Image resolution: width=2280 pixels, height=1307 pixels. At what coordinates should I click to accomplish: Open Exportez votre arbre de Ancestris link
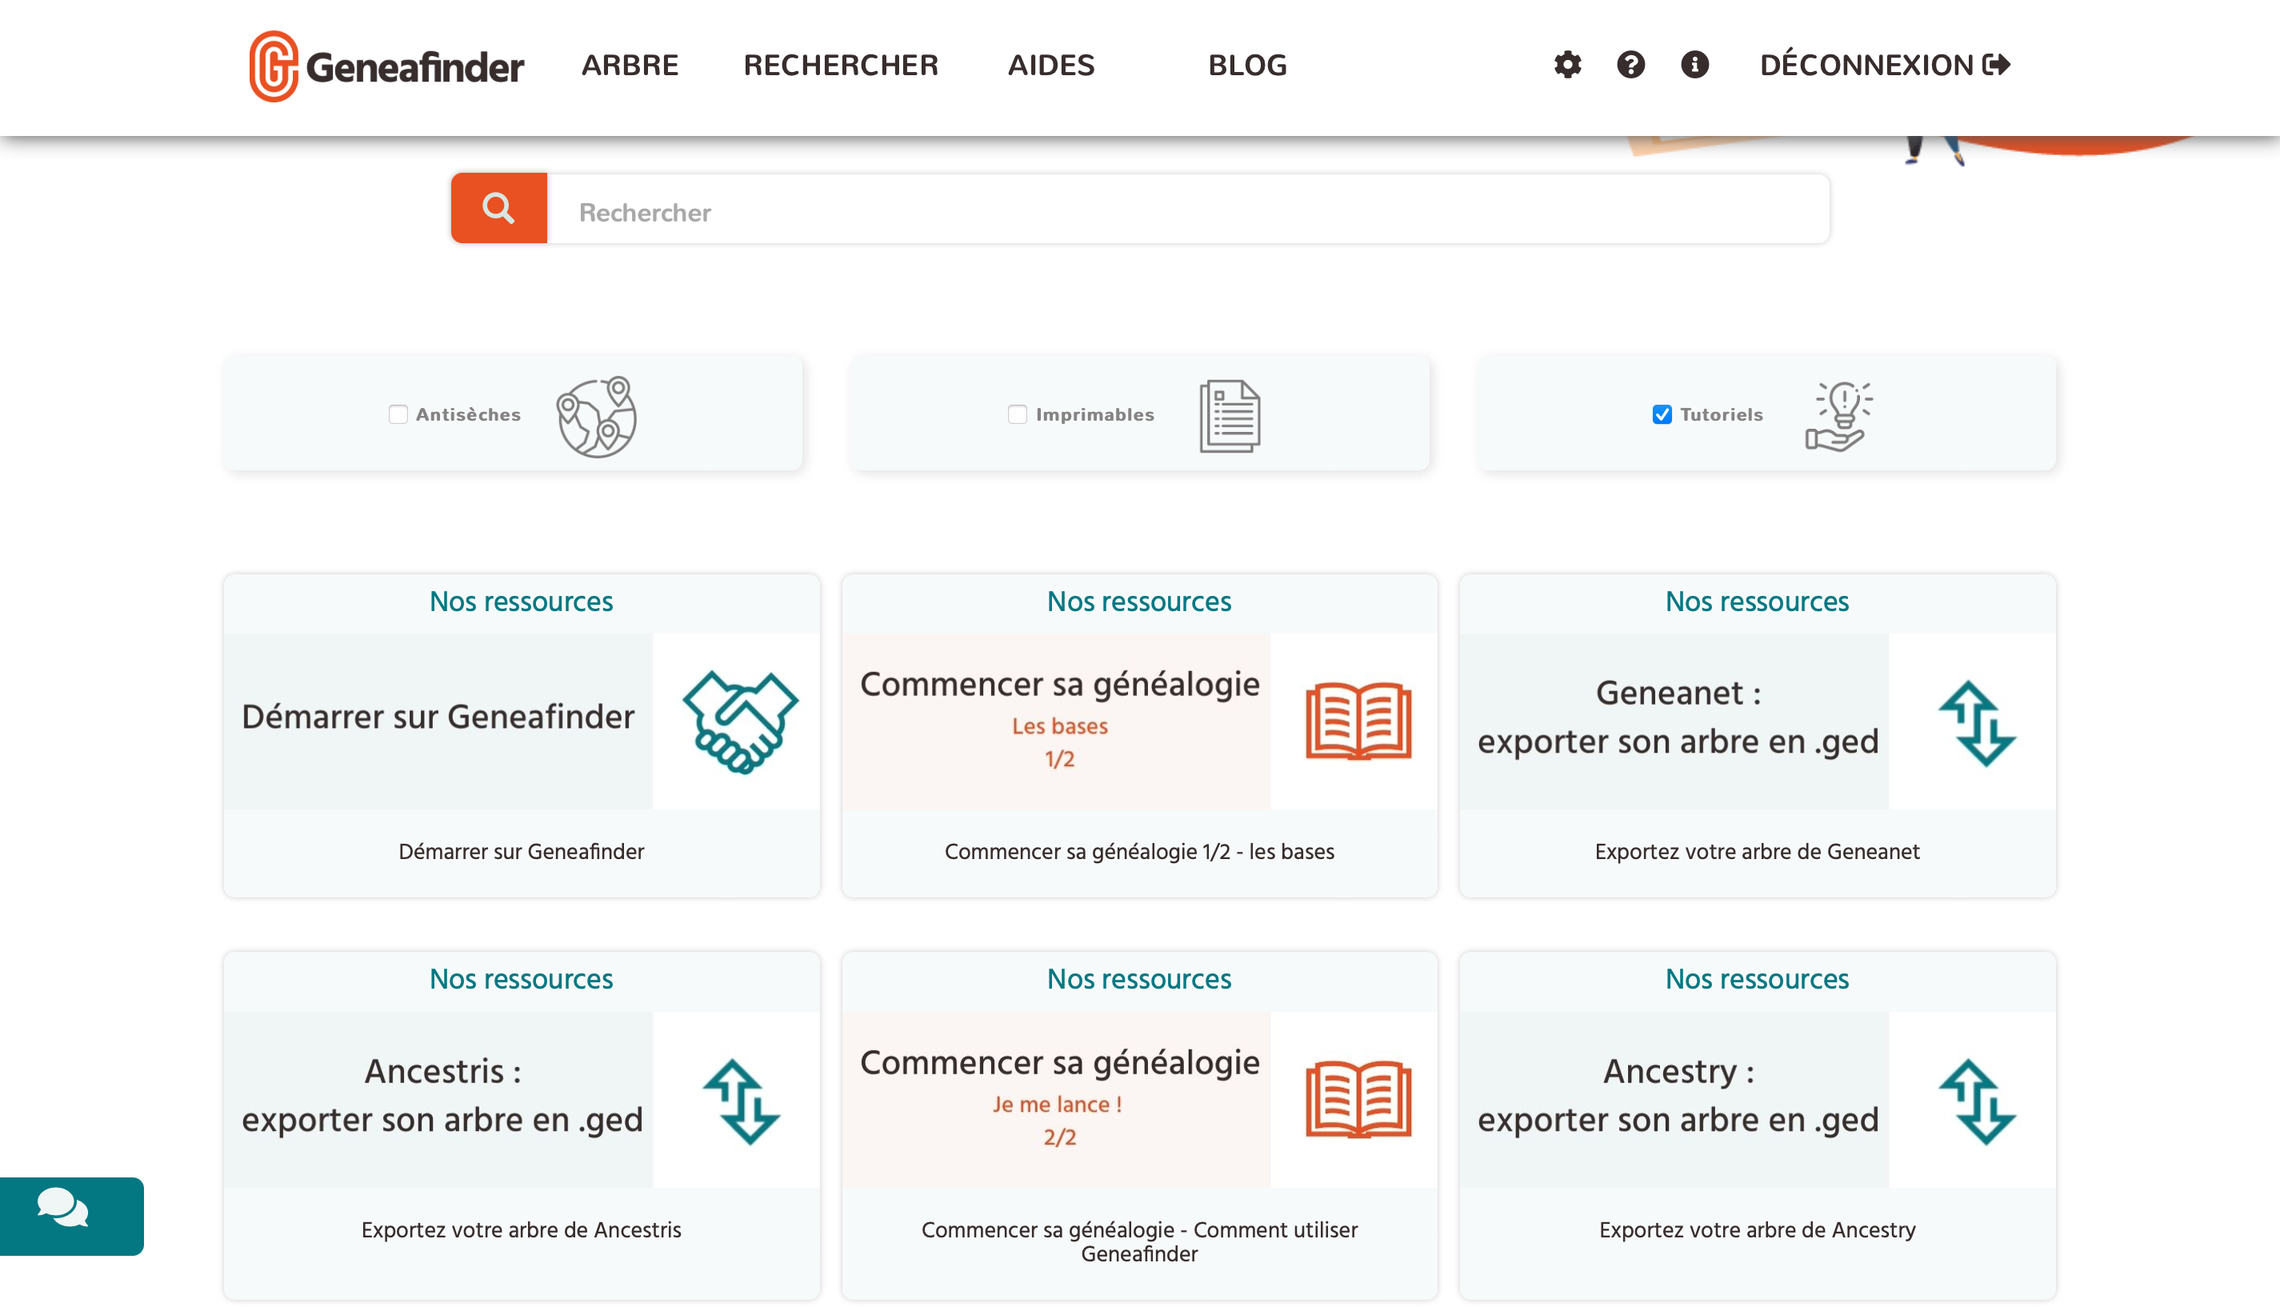[x=522, y=1229]
